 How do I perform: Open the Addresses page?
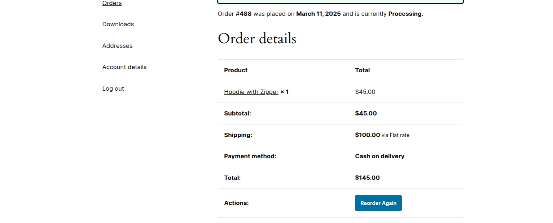(x=117, y=46)
